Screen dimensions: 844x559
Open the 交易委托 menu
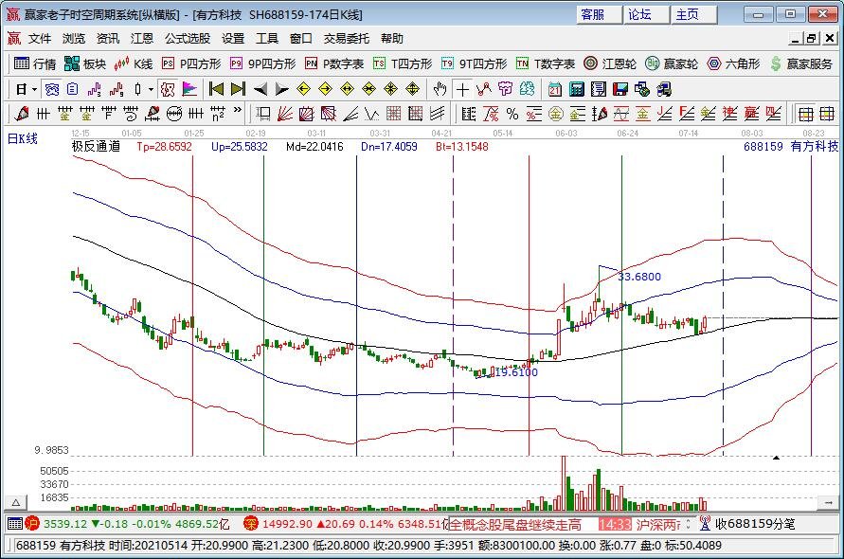[x=346, y=39]
